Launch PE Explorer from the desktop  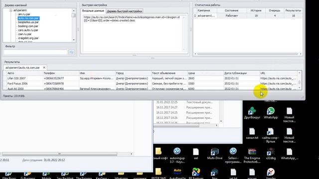[x=196, y=174]
